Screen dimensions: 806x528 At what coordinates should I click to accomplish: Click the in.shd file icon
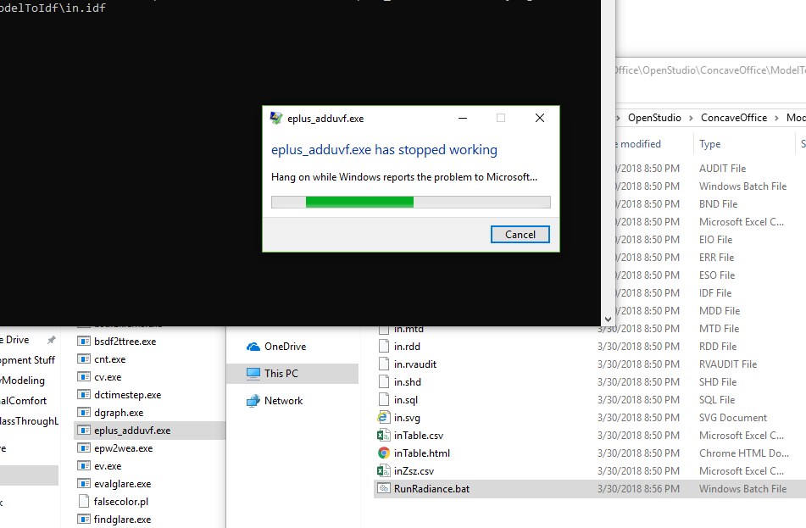(x=383, y=382)
